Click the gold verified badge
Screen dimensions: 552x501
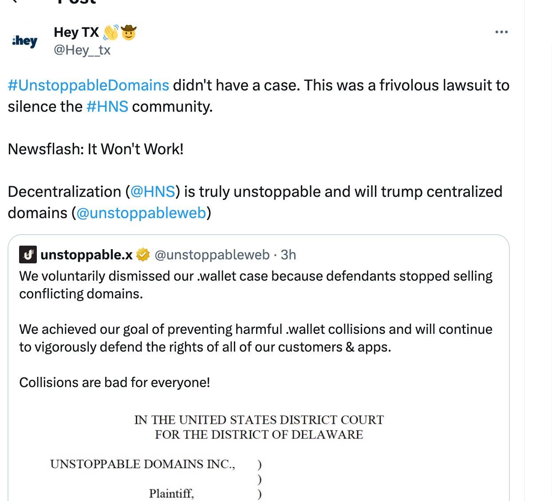143,255
